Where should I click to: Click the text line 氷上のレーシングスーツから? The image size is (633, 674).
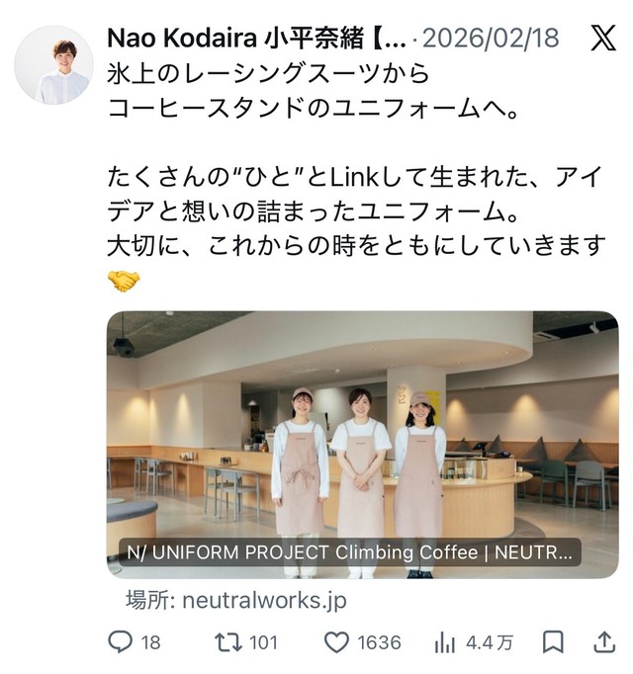click(268, 73)
